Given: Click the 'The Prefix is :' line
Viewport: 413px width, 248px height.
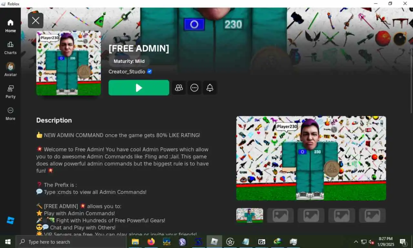Looking at the screenshot, I should [x=56, y=185].
